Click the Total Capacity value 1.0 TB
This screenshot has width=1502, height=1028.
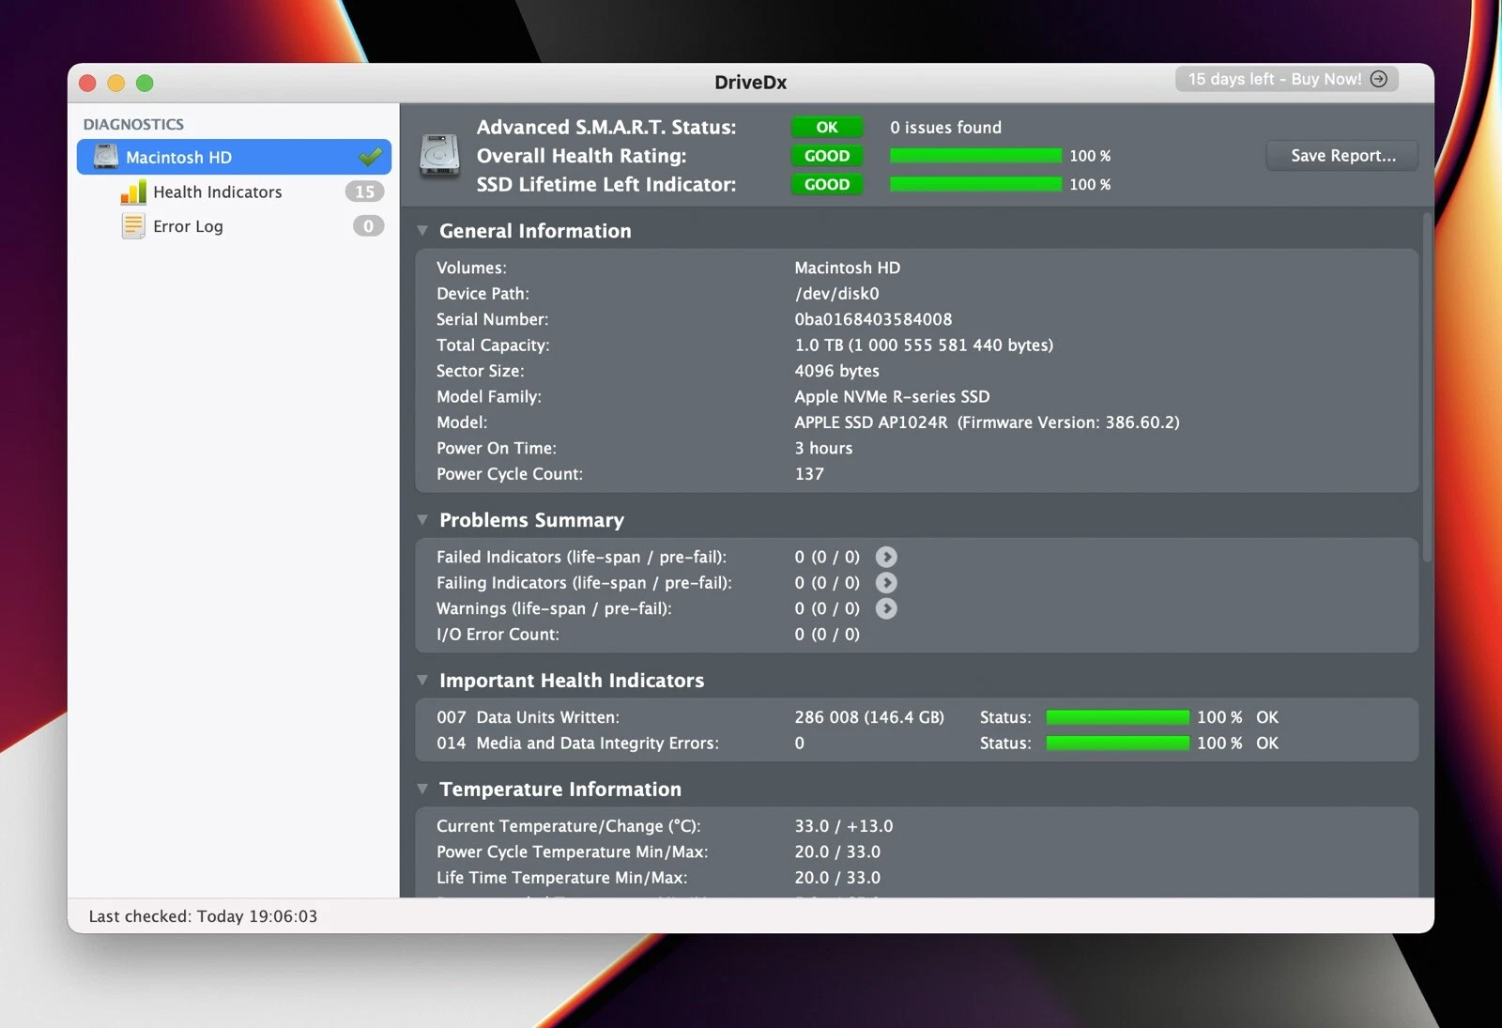[x=924, y=345]
